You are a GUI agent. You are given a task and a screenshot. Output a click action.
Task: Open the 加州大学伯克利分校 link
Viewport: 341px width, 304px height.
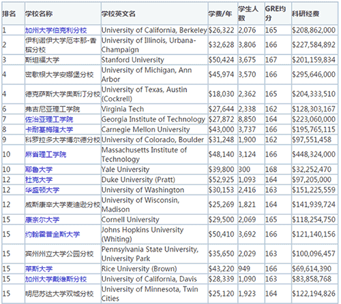(56, 31)
